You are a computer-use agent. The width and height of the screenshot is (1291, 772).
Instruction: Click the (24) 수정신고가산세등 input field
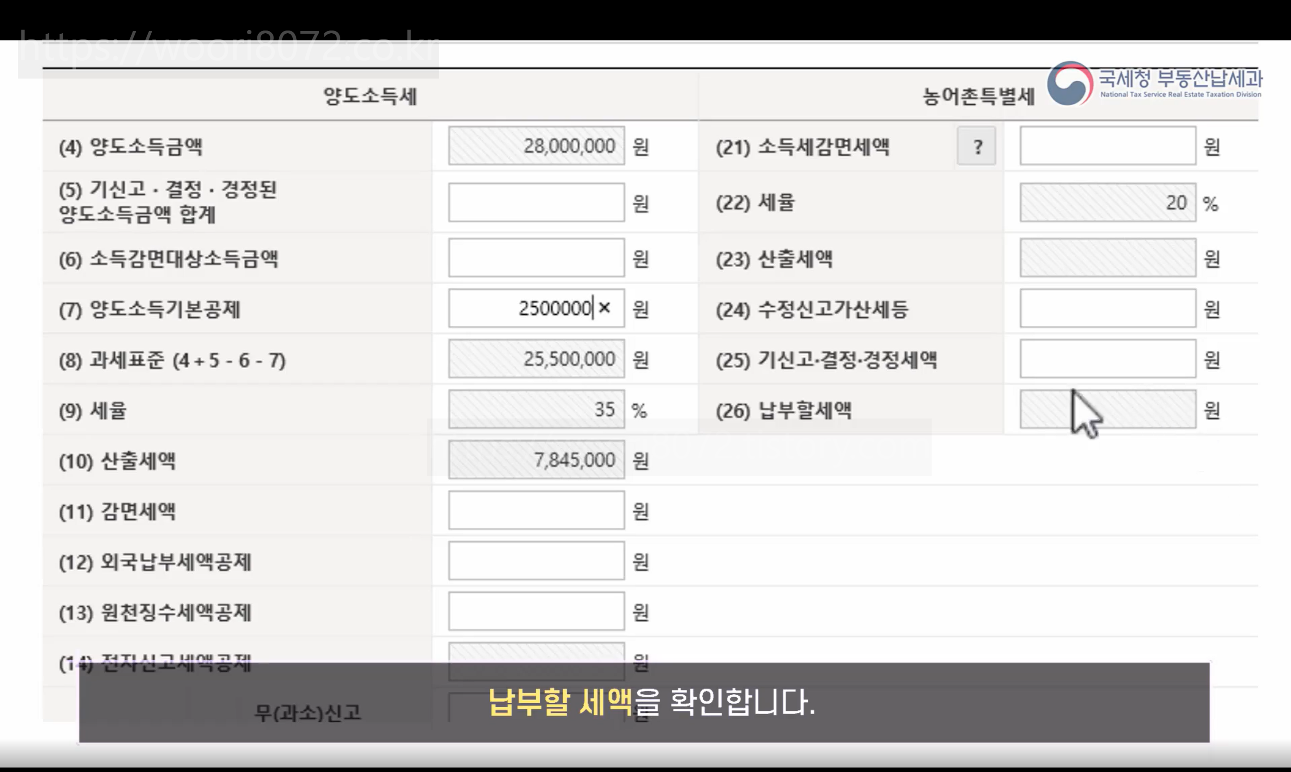point(1107,308)
